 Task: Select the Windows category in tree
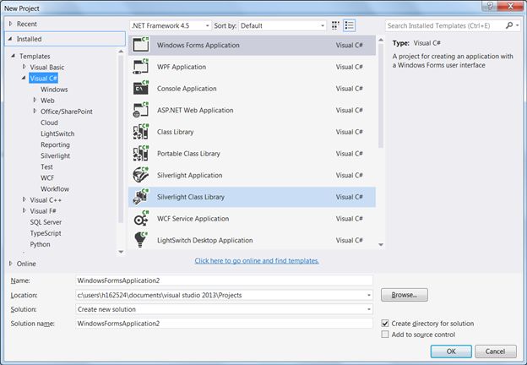coord(54,90)
